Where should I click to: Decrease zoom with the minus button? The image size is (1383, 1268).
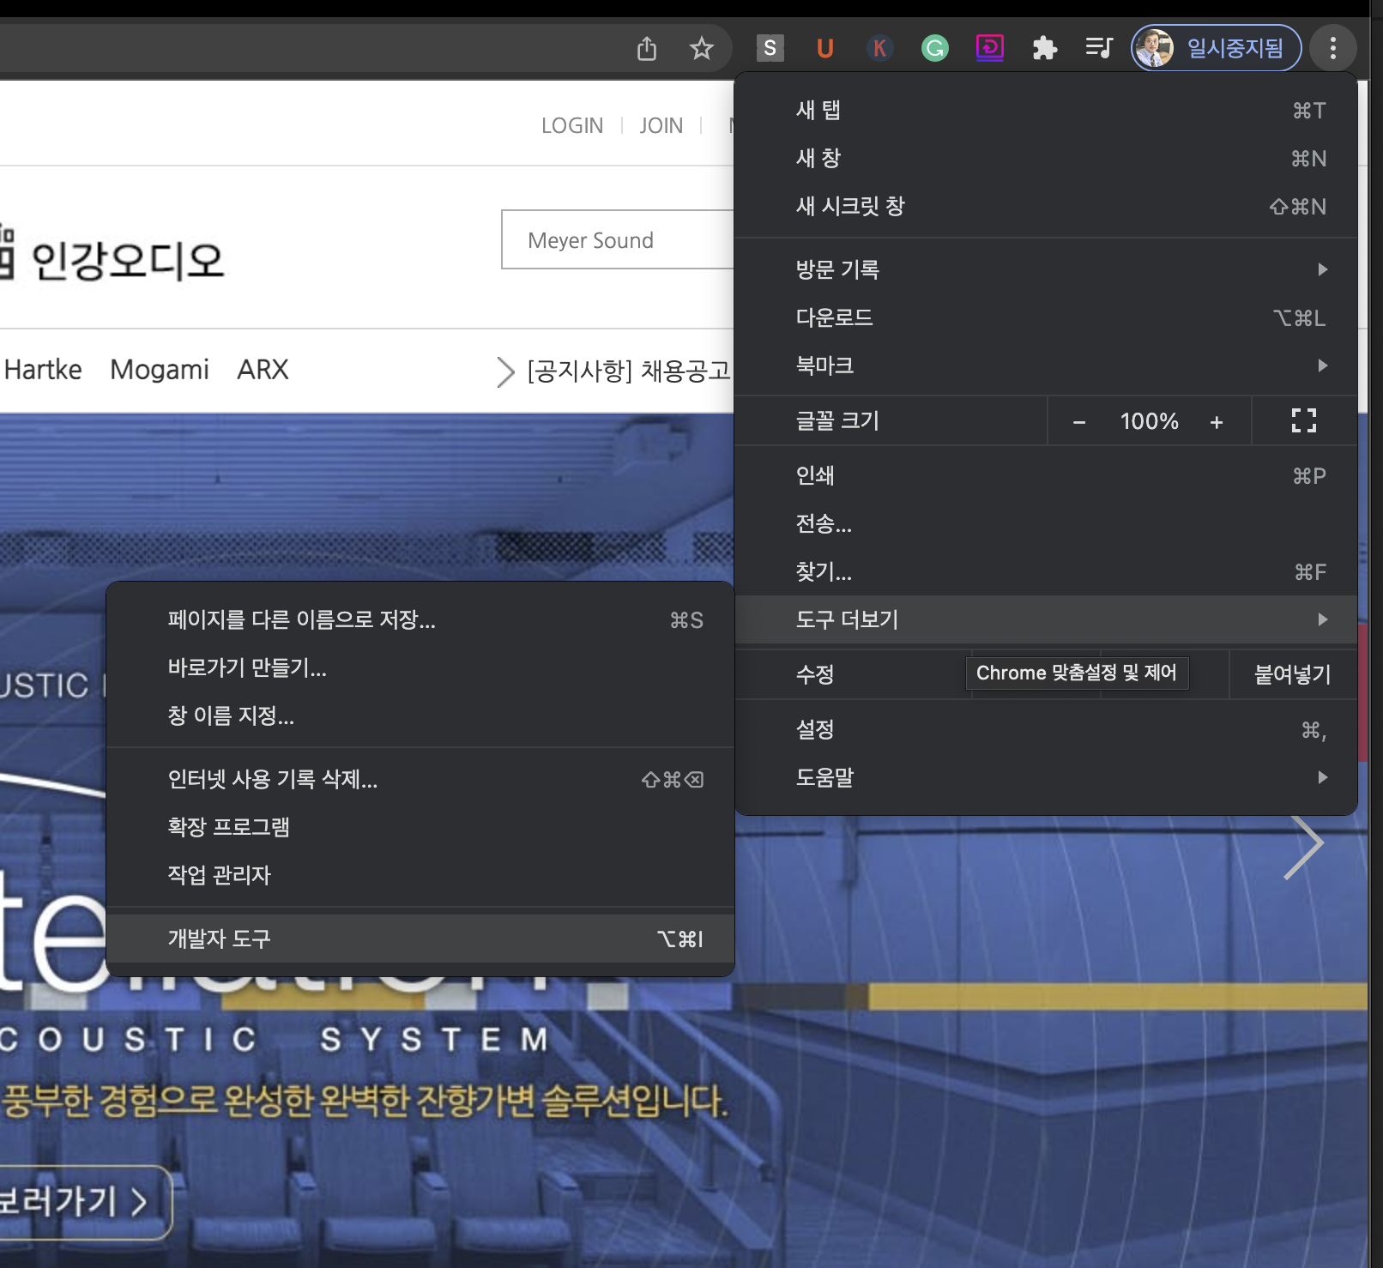[x=1079, y=421]
